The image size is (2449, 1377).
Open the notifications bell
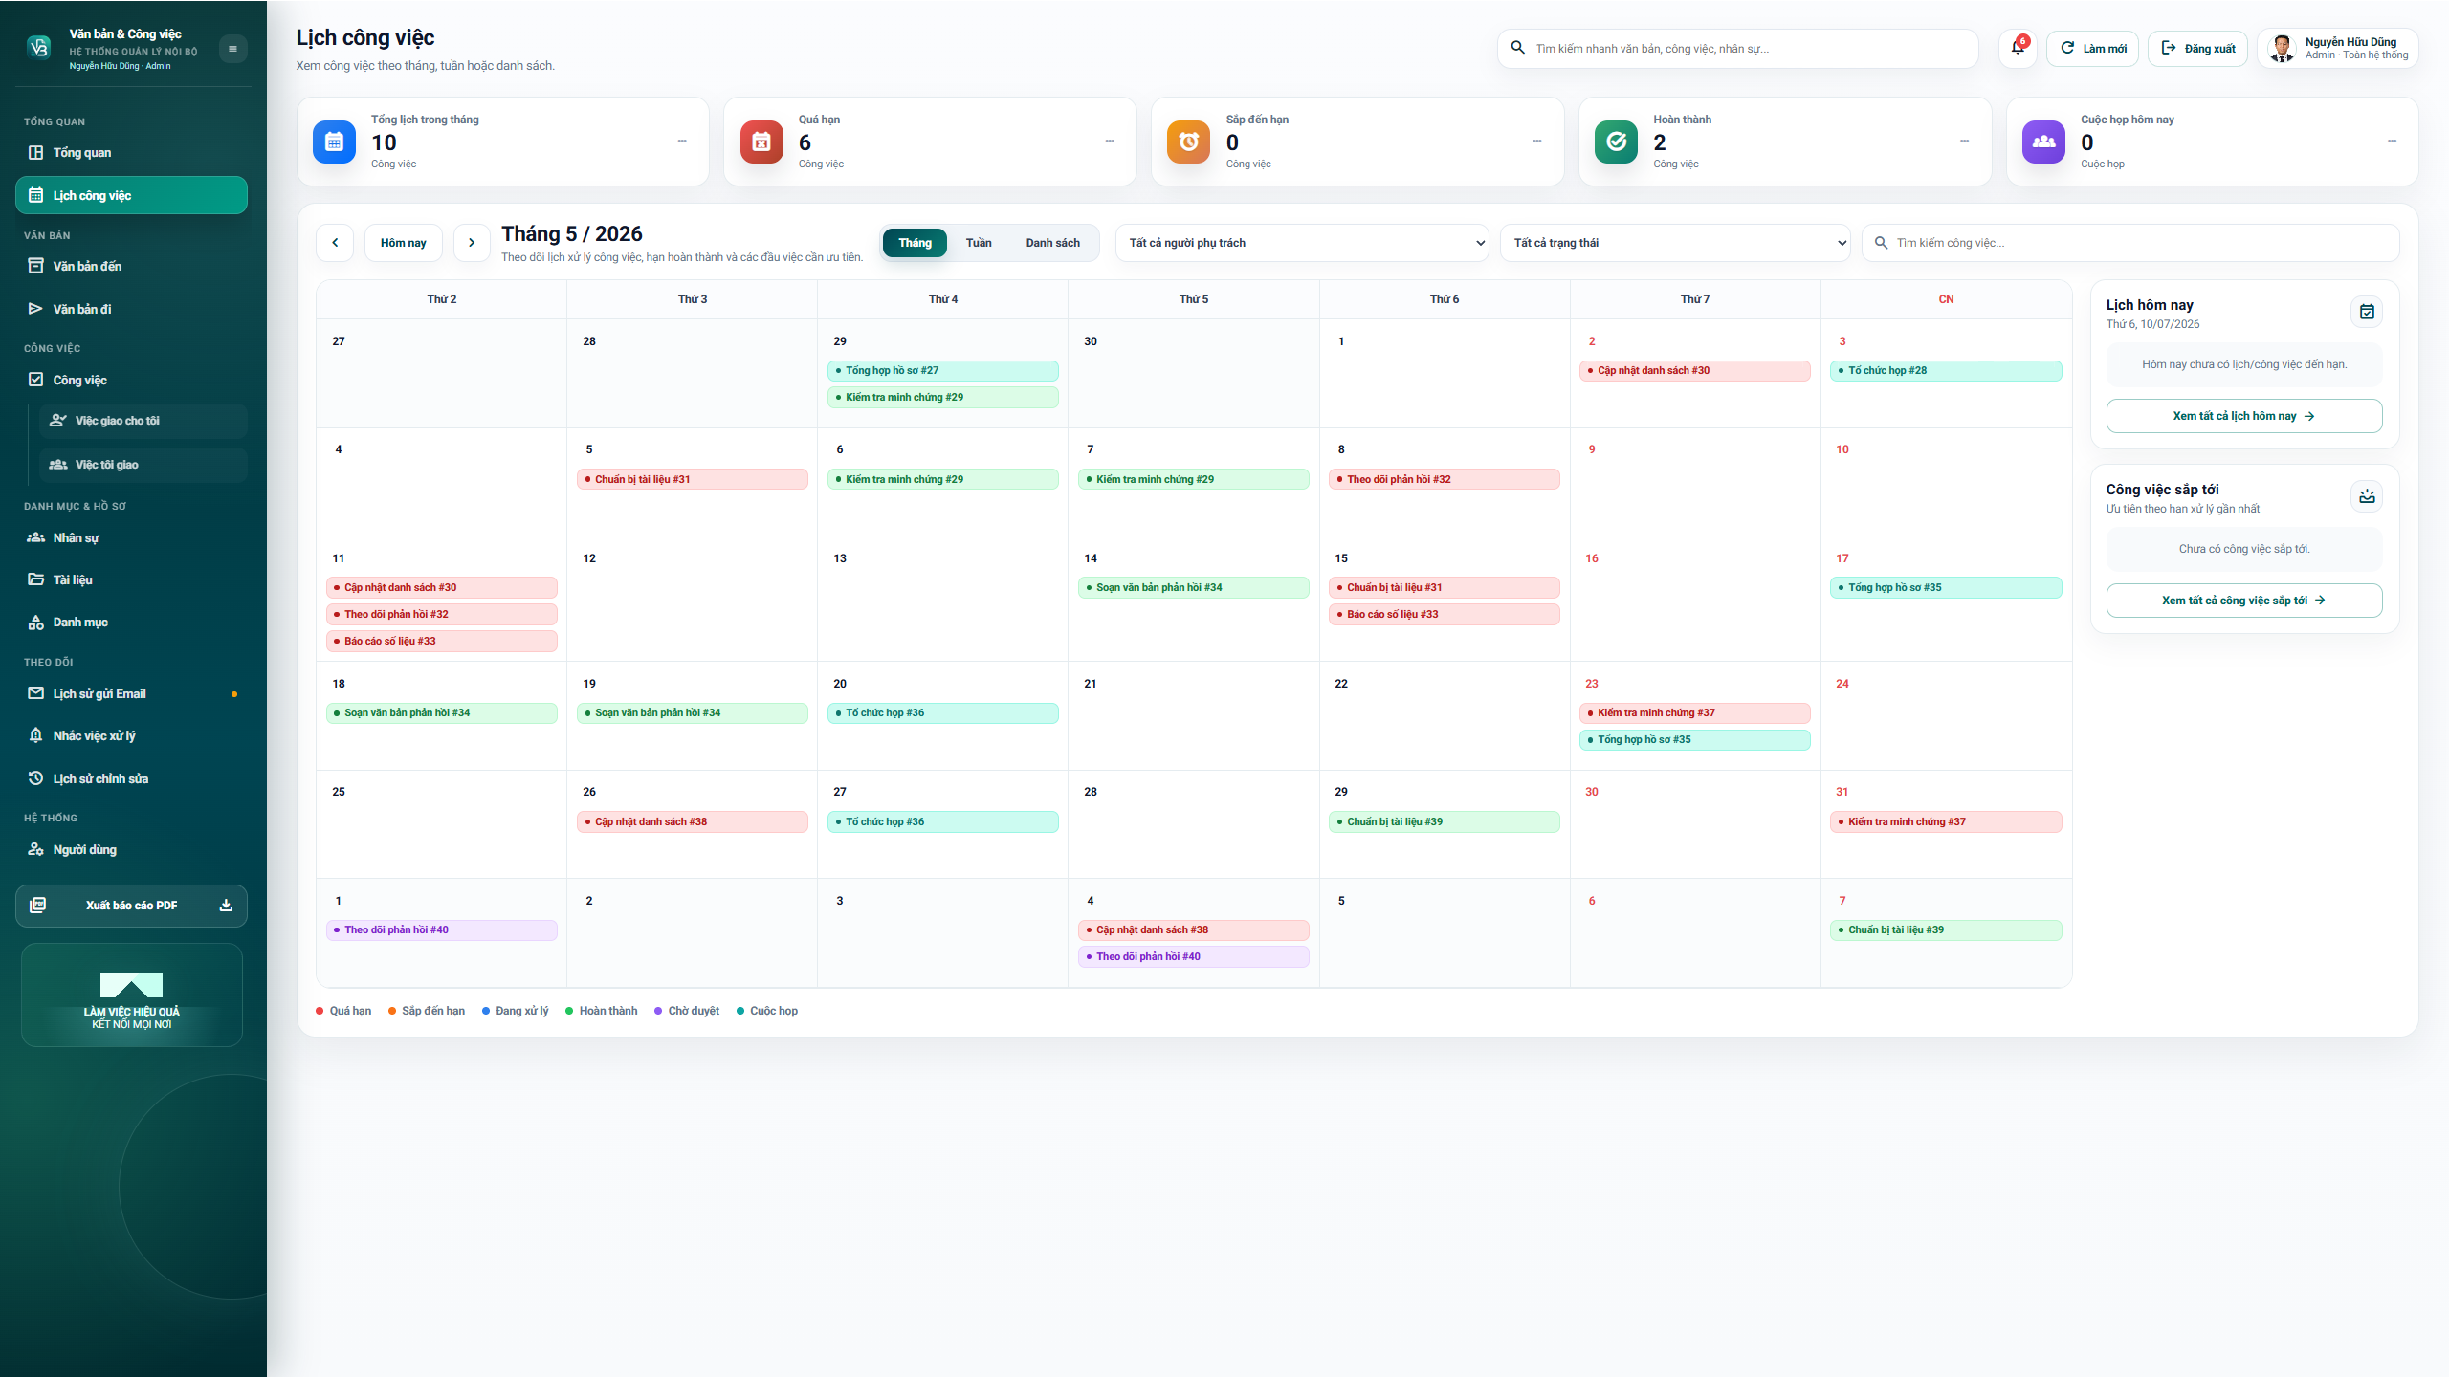coord(2018,48)
